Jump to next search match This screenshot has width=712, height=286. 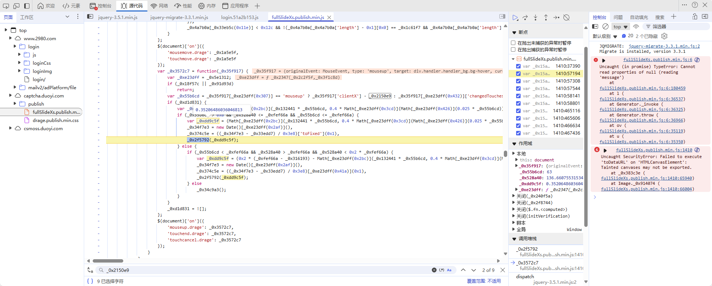(474, 270)
